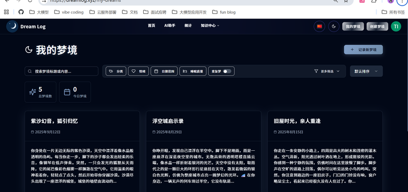
Task: Open the 云服务部署 bookmark folder
Action: (x=103, y=12)
